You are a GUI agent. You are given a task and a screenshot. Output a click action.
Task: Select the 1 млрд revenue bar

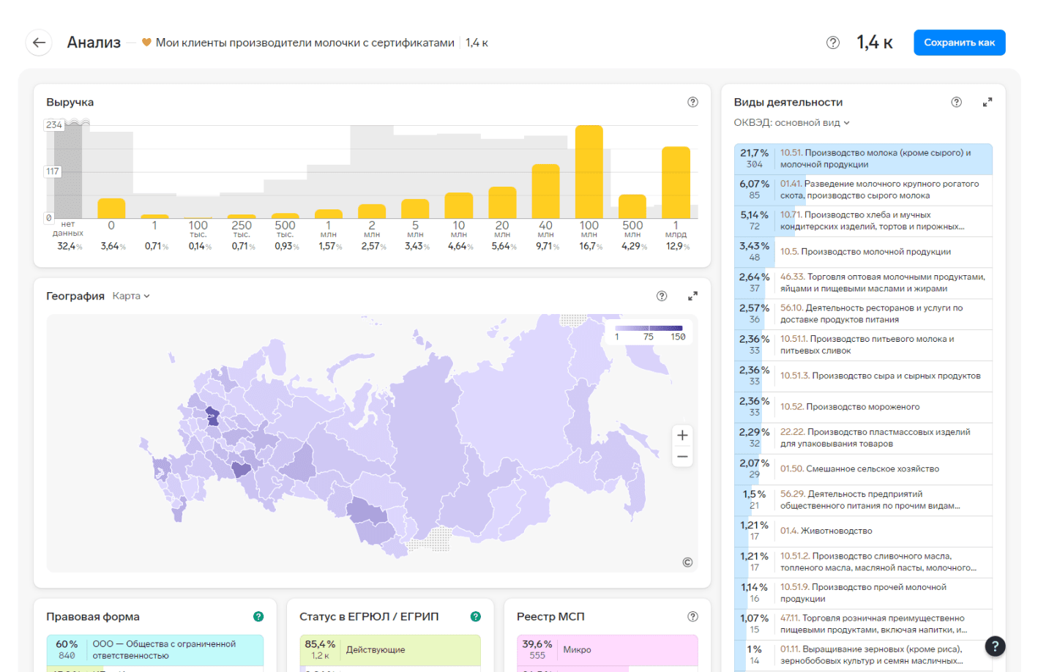676,183
